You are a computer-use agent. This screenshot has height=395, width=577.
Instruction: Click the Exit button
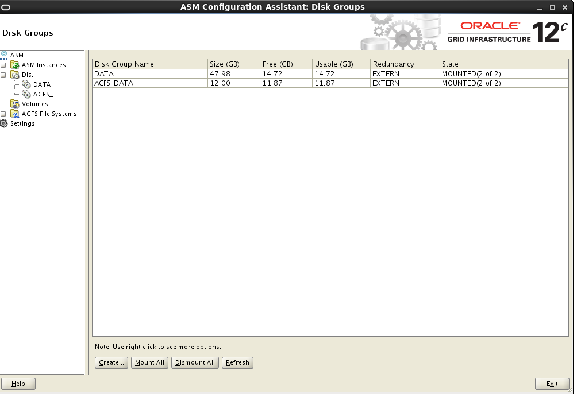[x=552, y=384]
